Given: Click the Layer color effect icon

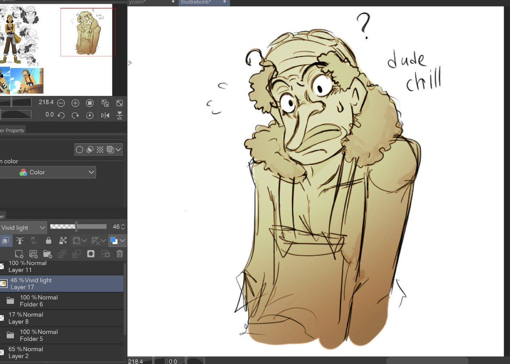Looking at the screenshot, I should click(110, 150).
